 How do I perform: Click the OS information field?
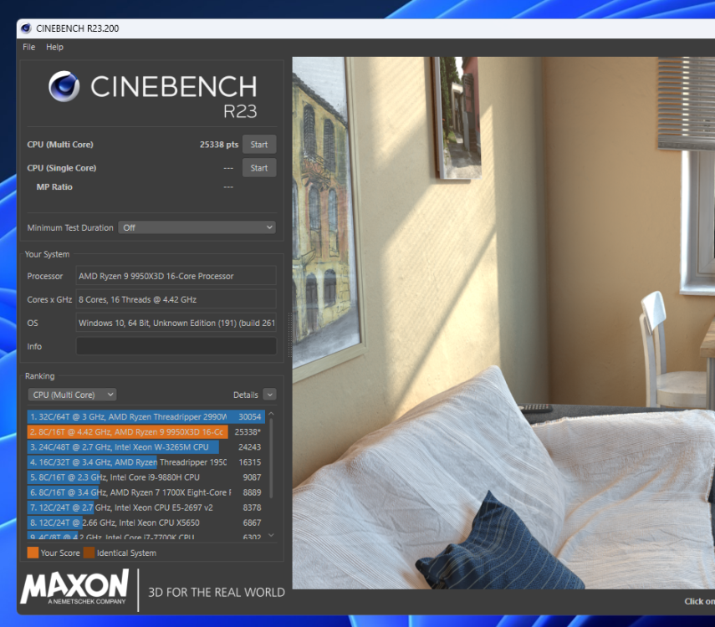pyautogui.click(x=176, y=323)
